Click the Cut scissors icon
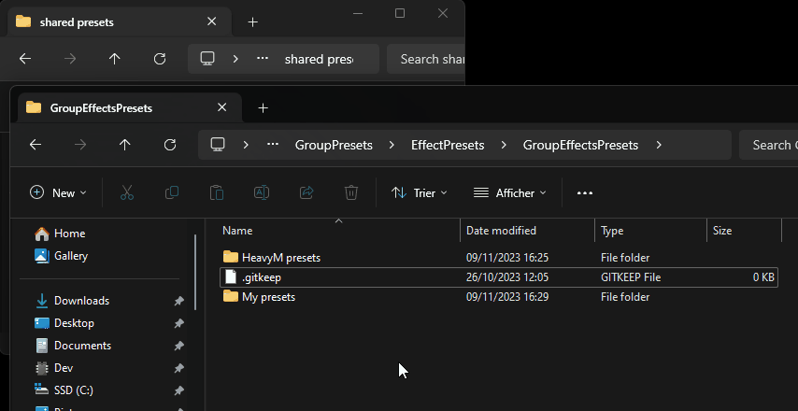Screen dimensions: 798x411 coord(127,192)
